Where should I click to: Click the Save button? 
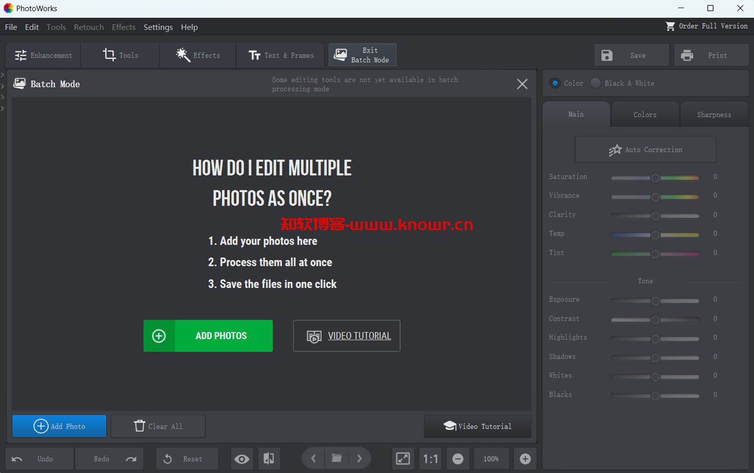click(x=632, y=55)
